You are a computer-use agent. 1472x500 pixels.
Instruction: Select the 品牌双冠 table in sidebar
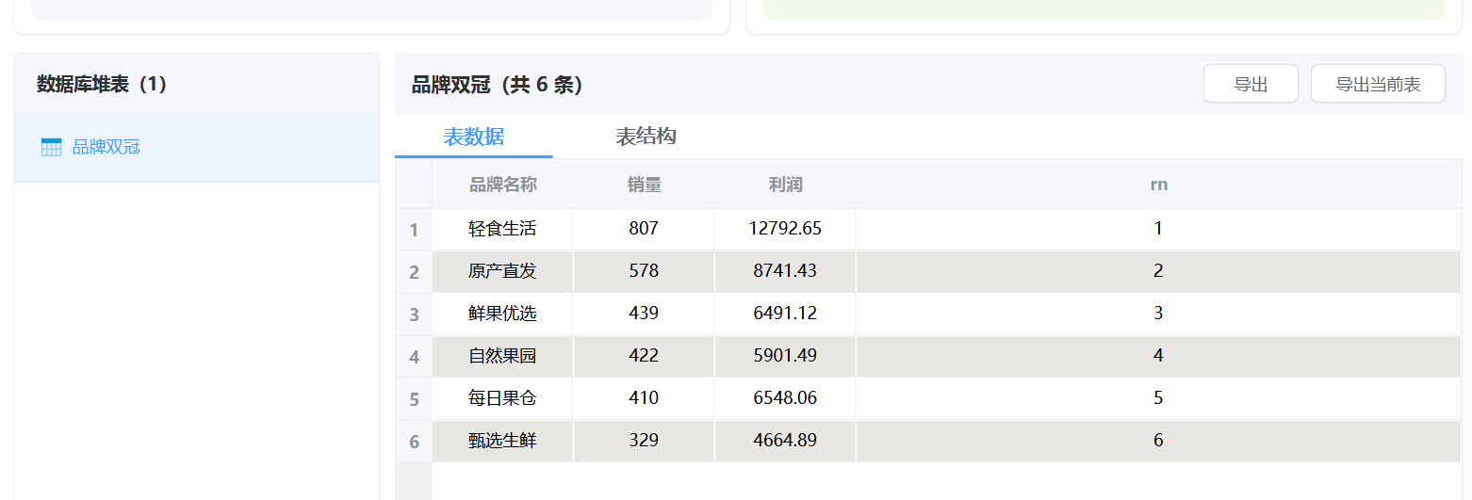tap(106, 147)
